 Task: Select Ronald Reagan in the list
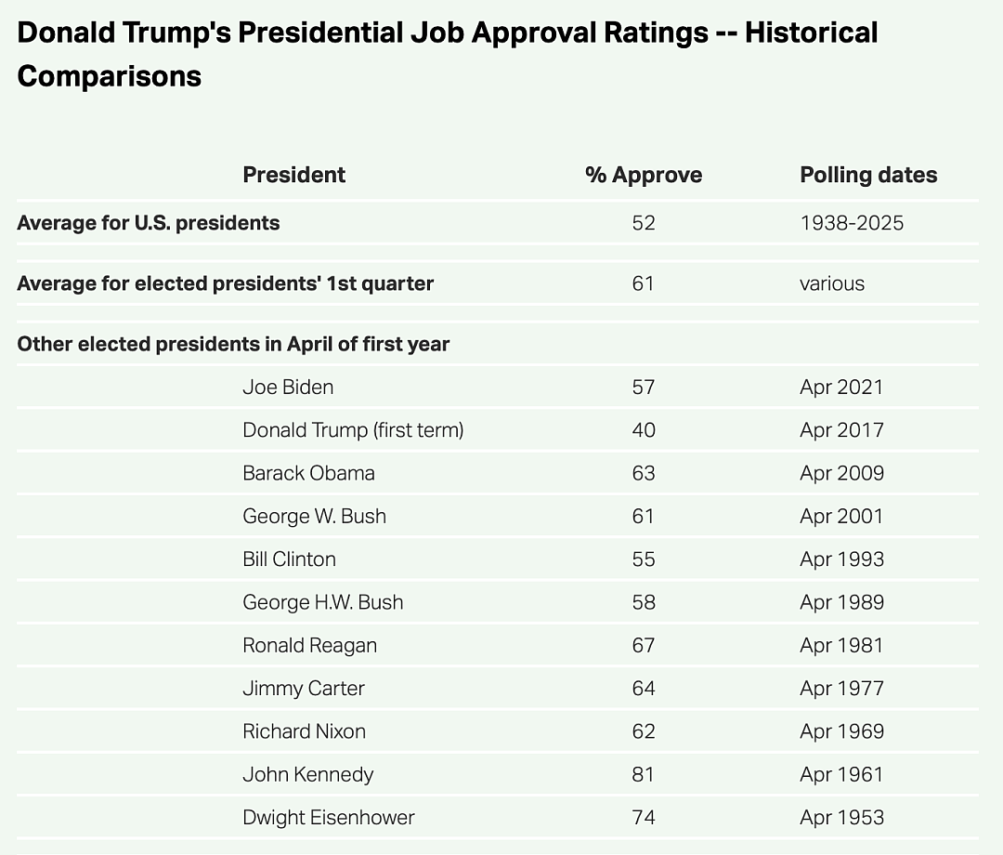point(309,645)
